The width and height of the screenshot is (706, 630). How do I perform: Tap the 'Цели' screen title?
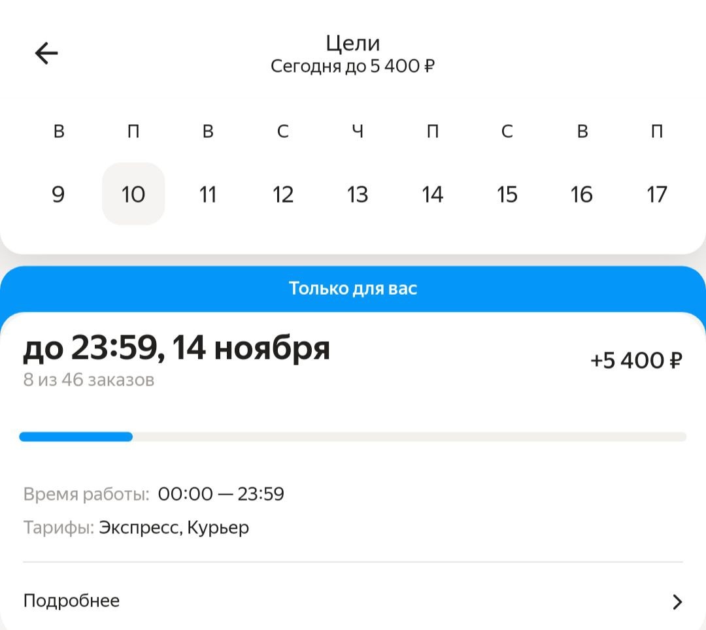point(353,42)
